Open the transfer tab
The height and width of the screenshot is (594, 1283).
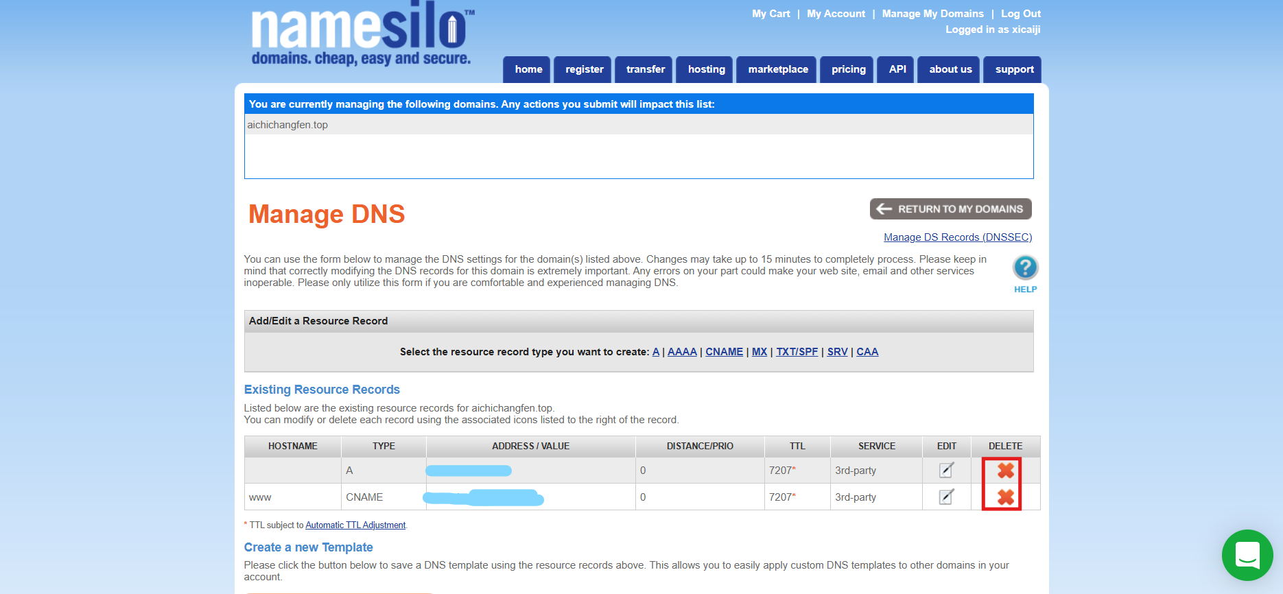645,69
